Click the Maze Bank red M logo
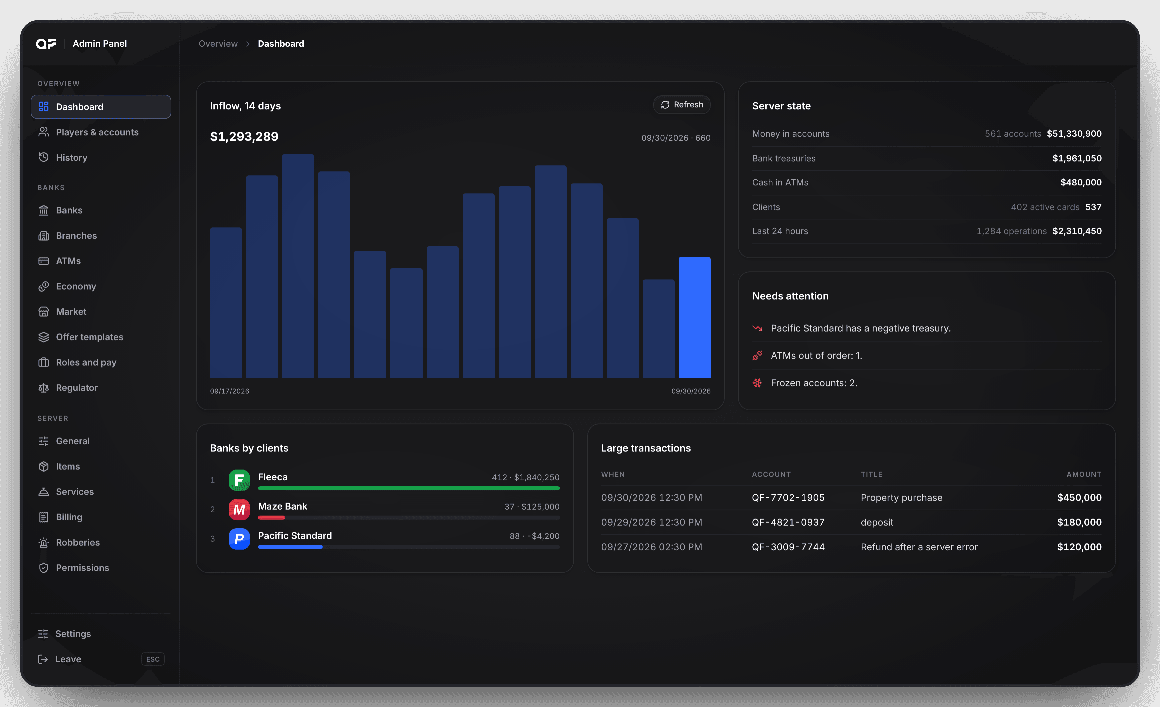The height and width of the screenshot is (707, 1160). [x=239, y=509]
